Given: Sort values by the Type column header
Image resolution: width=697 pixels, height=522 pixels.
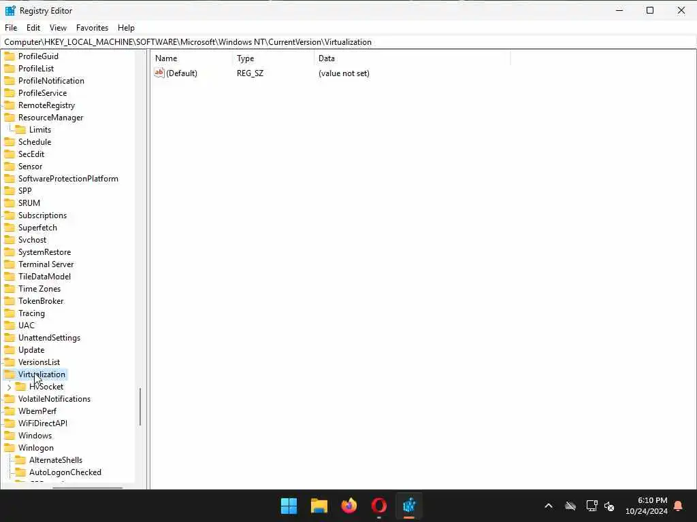Looking at the screenshot, I should [273, 58].
